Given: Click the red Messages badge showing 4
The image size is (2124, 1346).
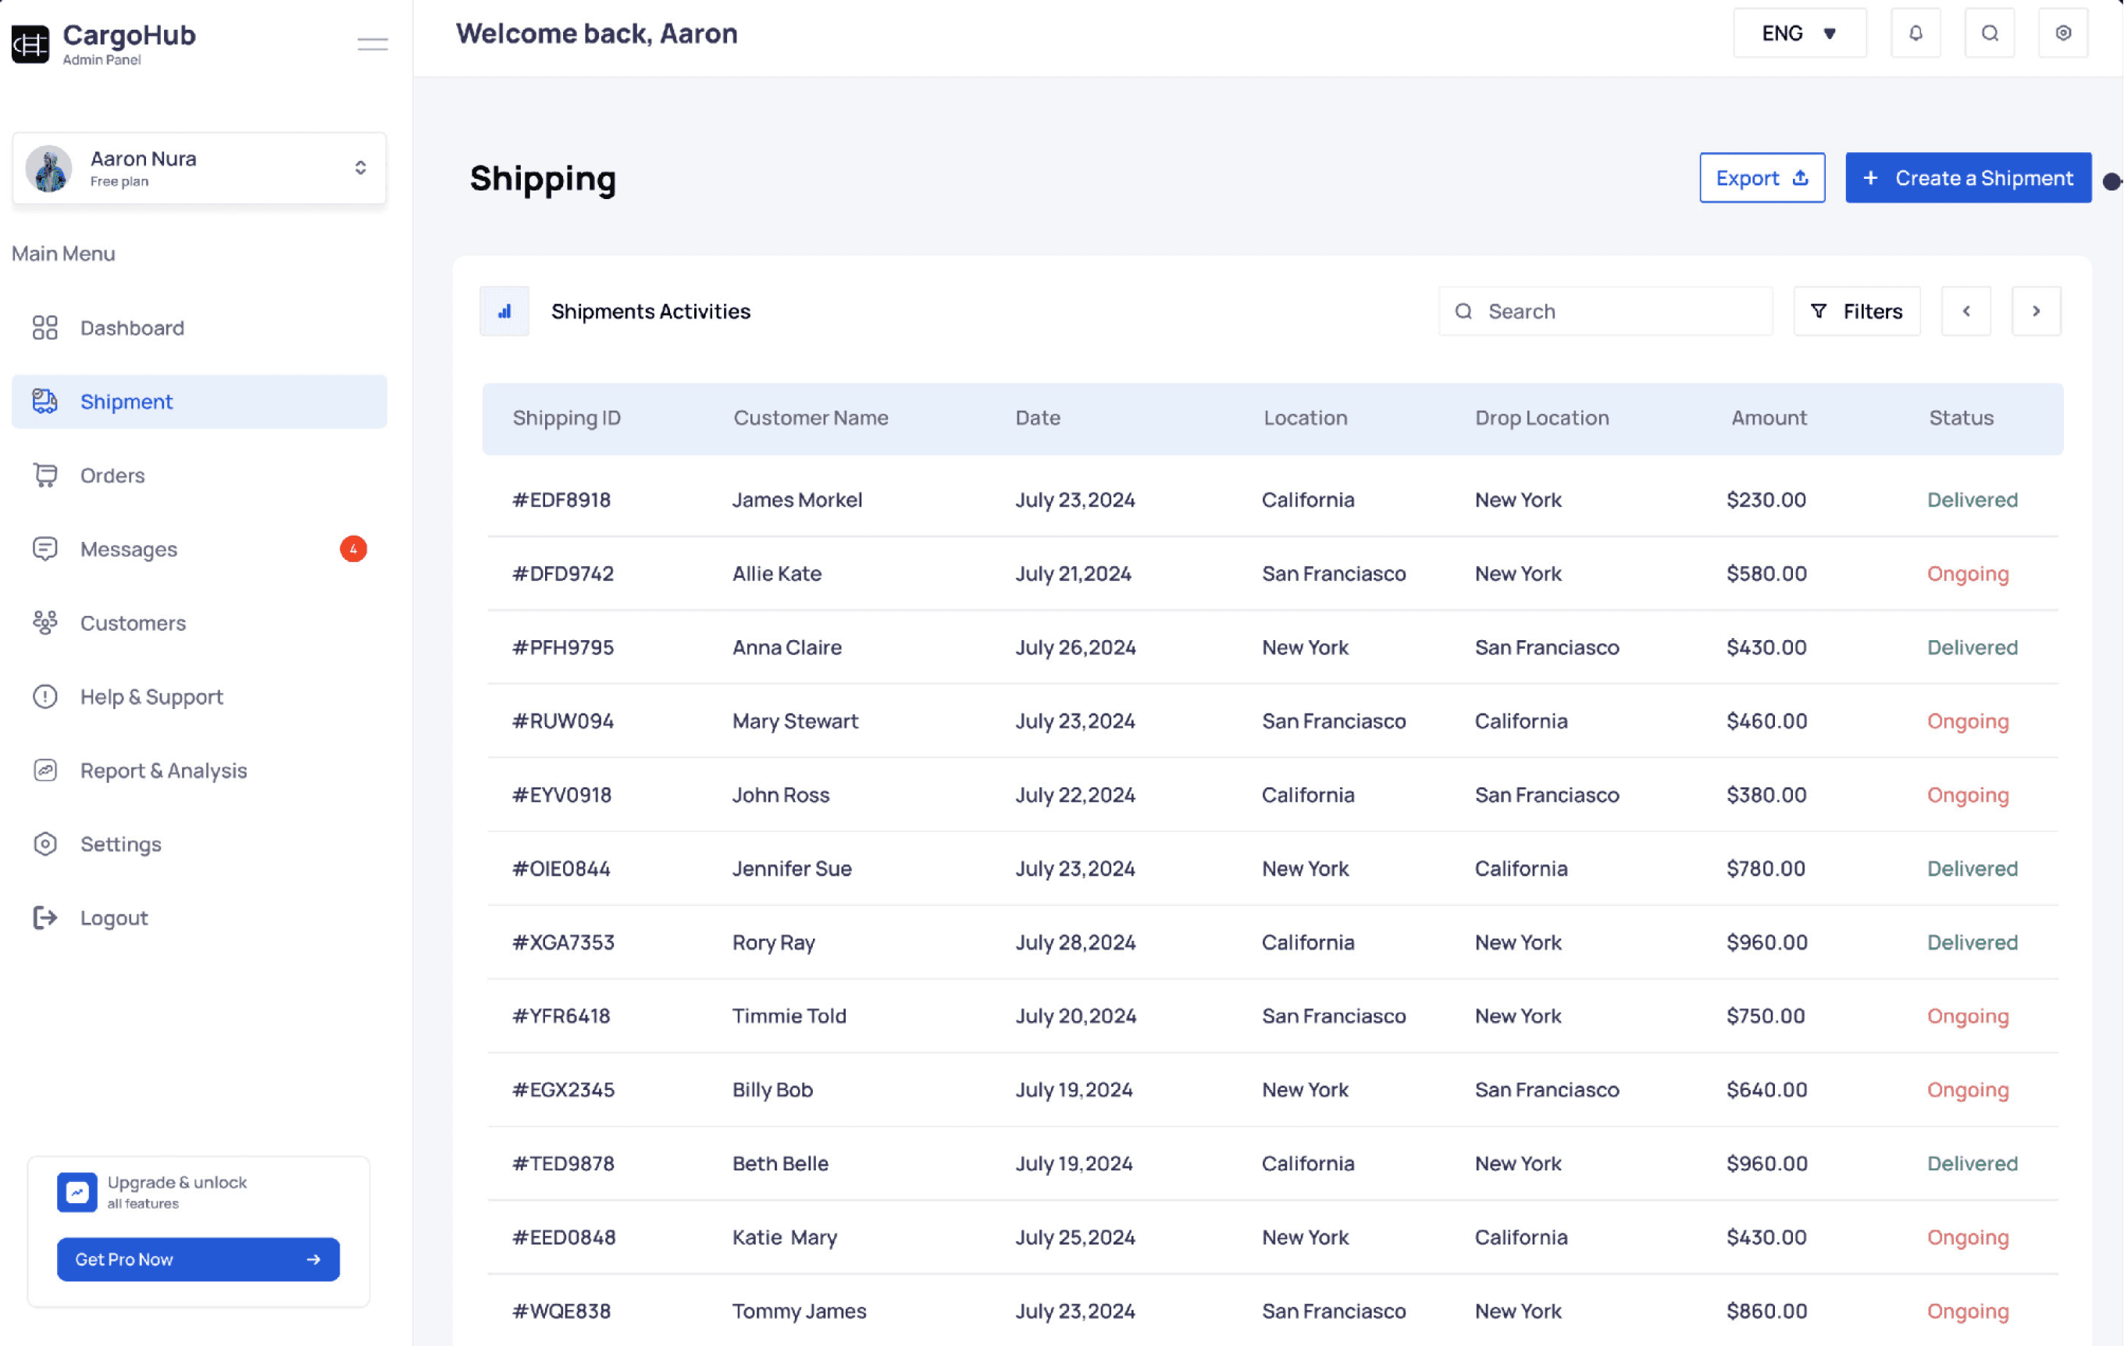Looking at the screenshot, I should pyautogui.click(x=353, y=549).
